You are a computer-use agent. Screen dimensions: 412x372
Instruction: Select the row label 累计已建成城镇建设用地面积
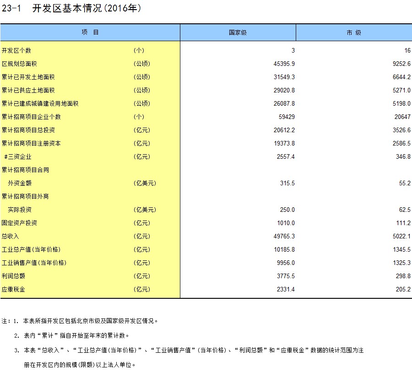[x=40, y=103]
